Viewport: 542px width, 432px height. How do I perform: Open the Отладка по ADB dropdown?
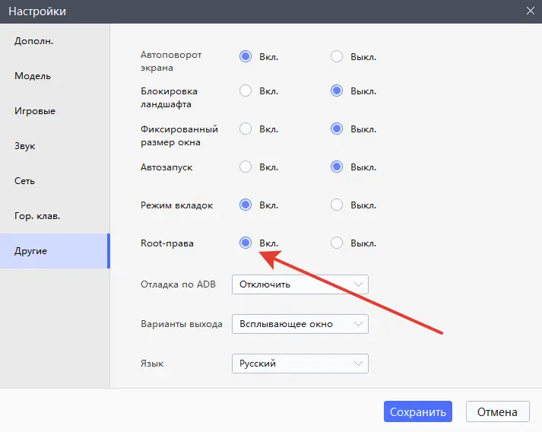(300, 284)
